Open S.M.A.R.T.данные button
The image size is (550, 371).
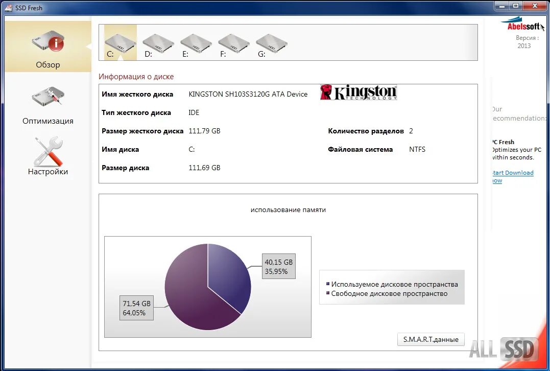431,339
